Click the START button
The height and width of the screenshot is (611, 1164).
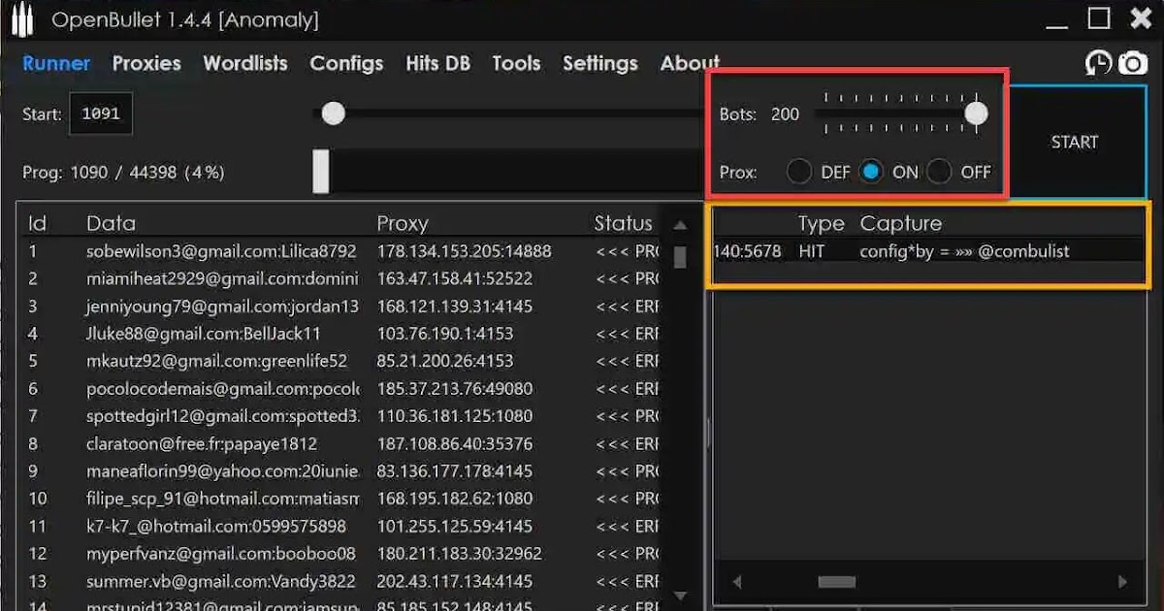[1075, 142]
